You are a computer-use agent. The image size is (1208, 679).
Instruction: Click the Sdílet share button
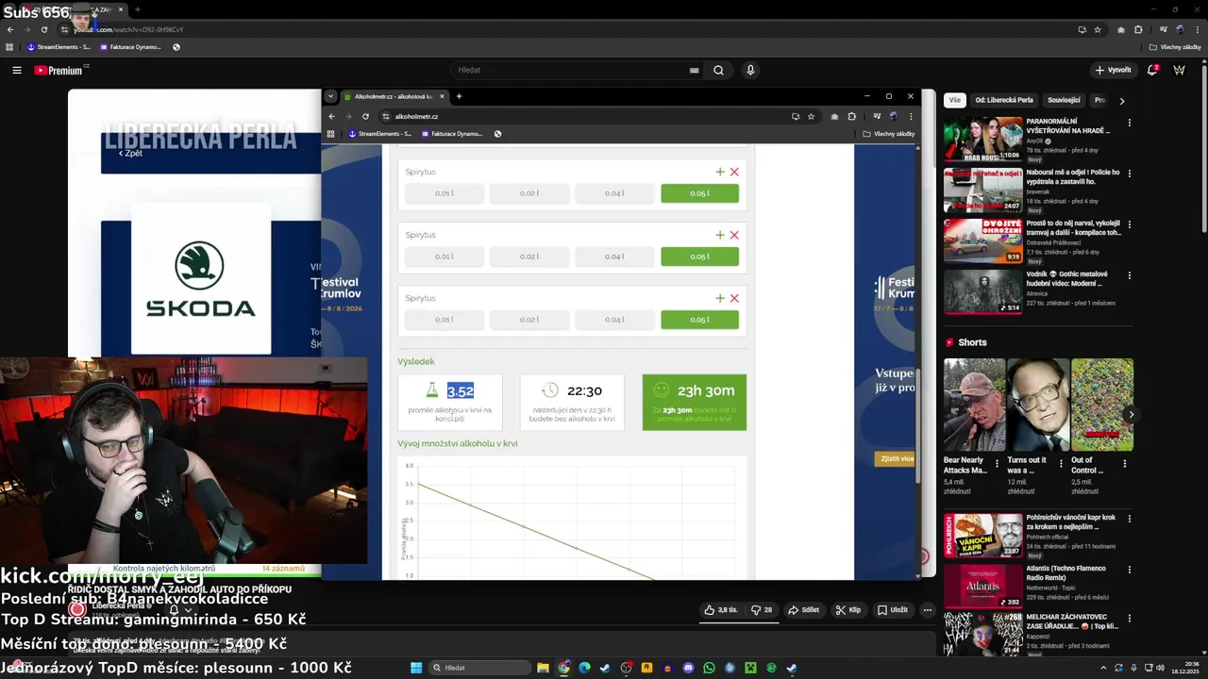pyautogui.click(x=803, y=610)
